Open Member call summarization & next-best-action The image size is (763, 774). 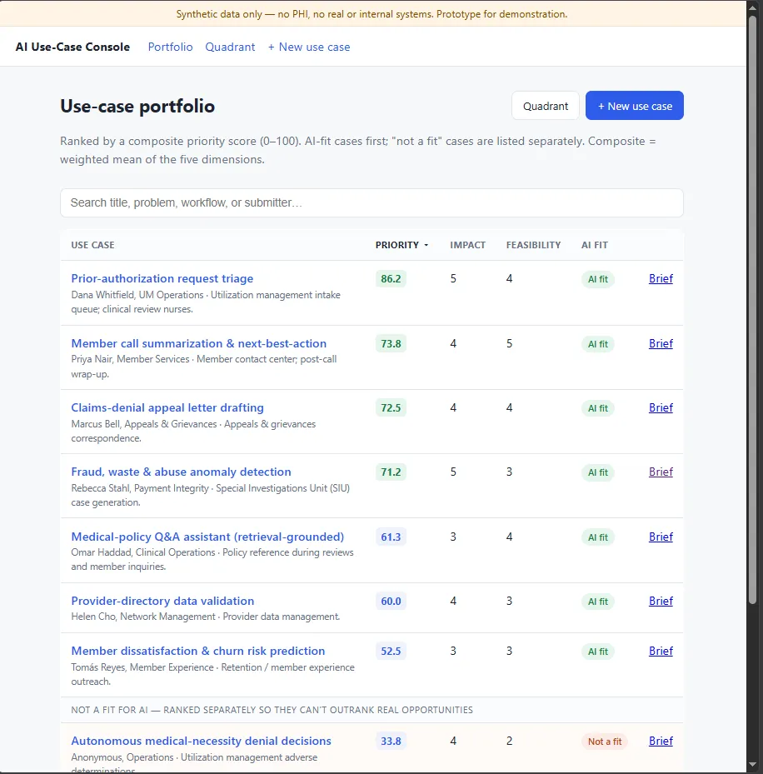coord(199,343)
